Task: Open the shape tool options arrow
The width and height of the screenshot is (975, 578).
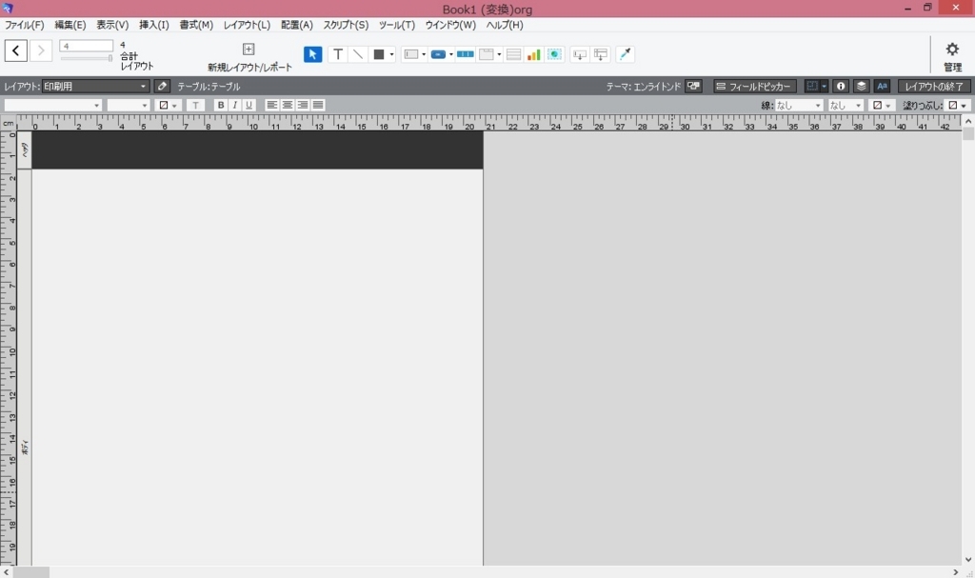Action: pos(391,54)
